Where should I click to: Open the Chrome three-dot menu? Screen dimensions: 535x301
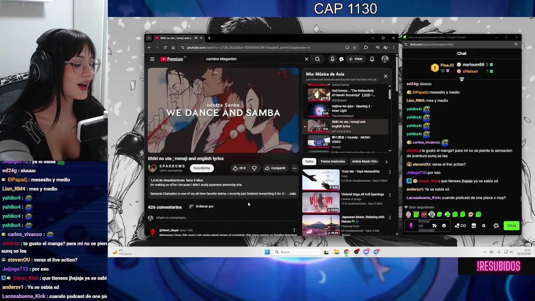click(x=393, y=47)
